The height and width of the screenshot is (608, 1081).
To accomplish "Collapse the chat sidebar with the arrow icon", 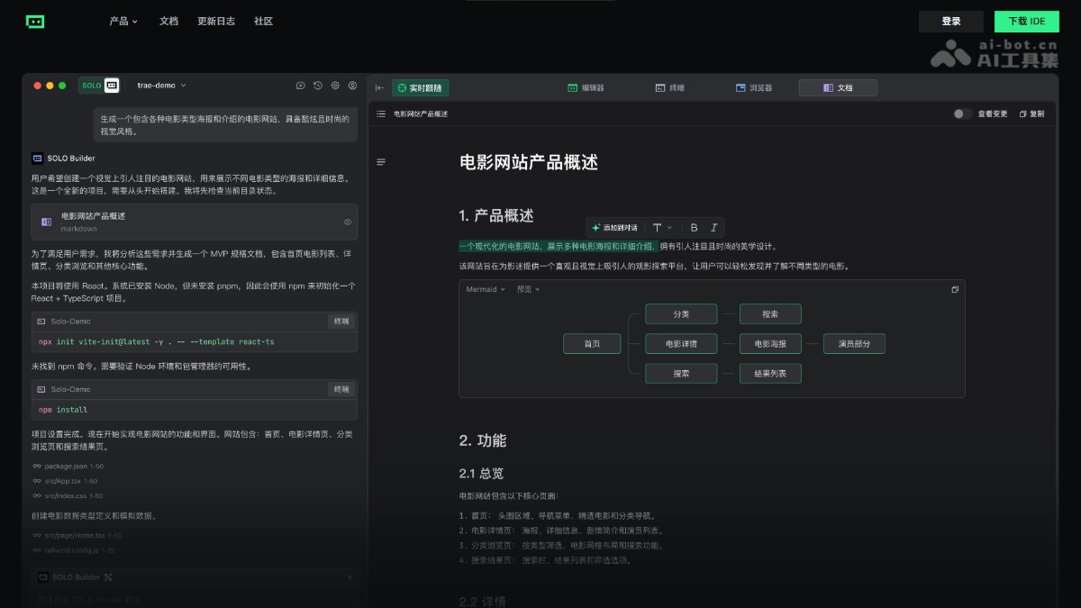I will 379,87.
